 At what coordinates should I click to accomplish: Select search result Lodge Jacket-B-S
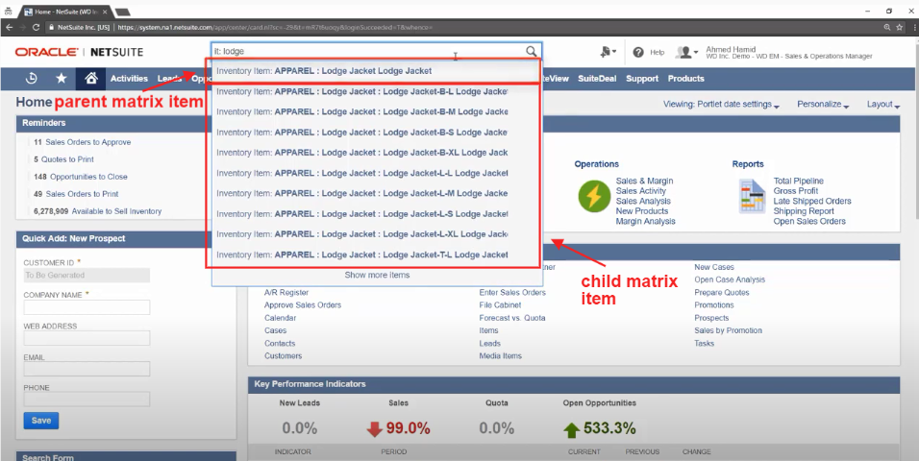[x=375, y=133]
